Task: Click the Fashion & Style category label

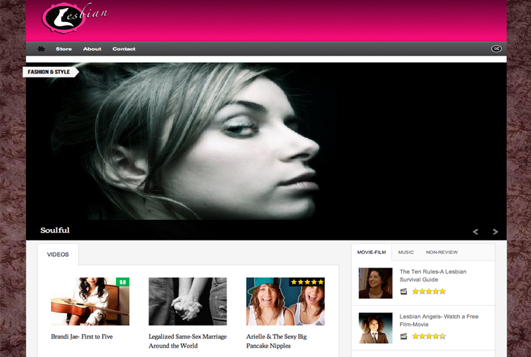Action: 49,72
